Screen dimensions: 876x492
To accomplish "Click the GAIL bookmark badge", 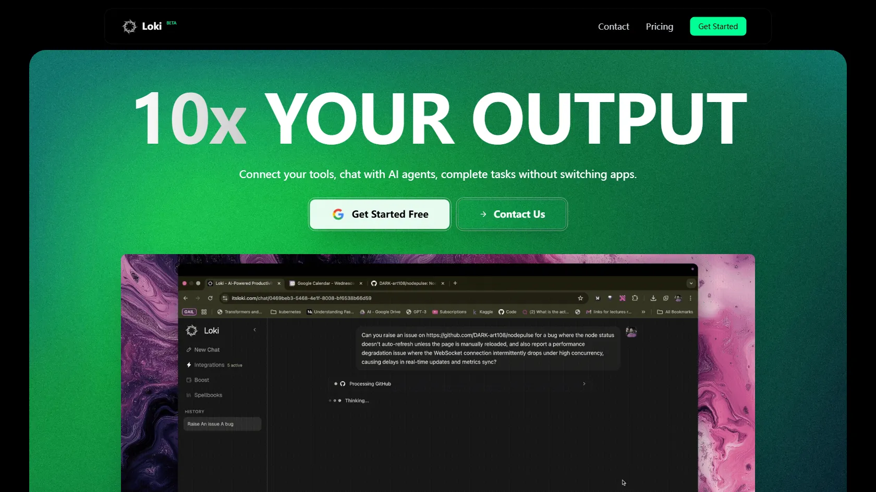I will 189,312.
